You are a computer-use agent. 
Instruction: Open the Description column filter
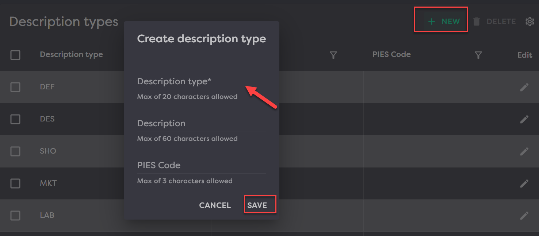pos(333,55)
